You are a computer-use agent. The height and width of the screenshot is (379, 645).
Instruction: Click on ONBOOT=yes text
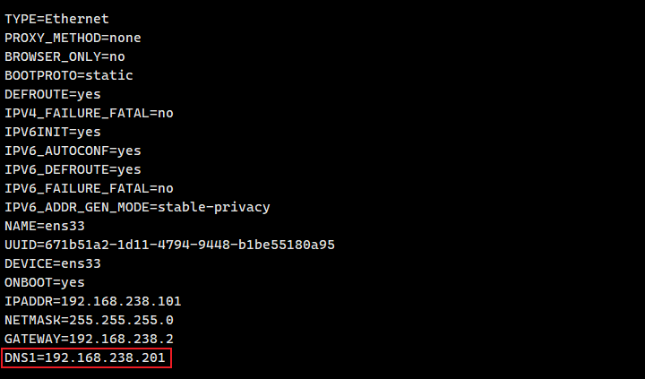[46, 282]
